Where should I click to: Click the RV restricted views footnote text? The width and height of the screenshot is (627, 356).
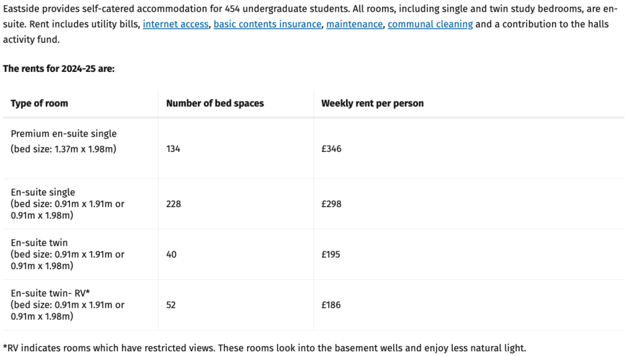click(x=264, y=348)
